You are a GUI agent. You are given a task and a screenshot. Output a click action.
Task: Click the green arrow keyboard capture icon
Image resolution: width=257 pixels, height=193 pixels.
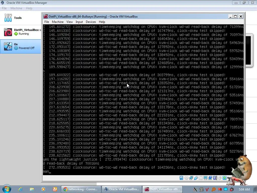[x=224, y=178]
